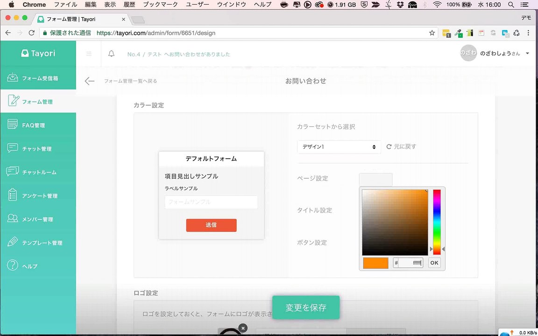The width and height of the screenshot is (538, 336).
Task: Click 元に戻す to reset colors
Action: tap(402, 147)
